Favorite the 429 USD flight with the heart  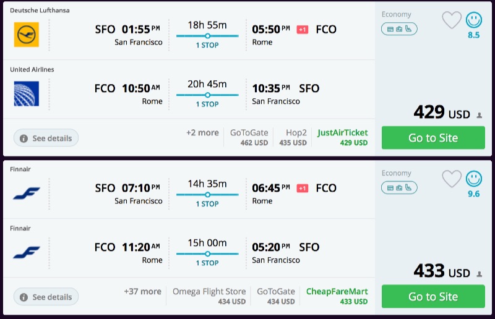[x=452, y=20]
